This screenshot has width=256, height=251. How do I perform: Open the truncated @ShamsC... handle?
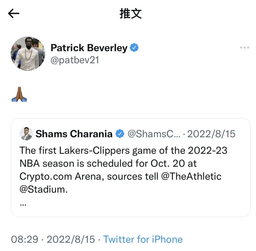pyautogui.click(x=154, y=134)
